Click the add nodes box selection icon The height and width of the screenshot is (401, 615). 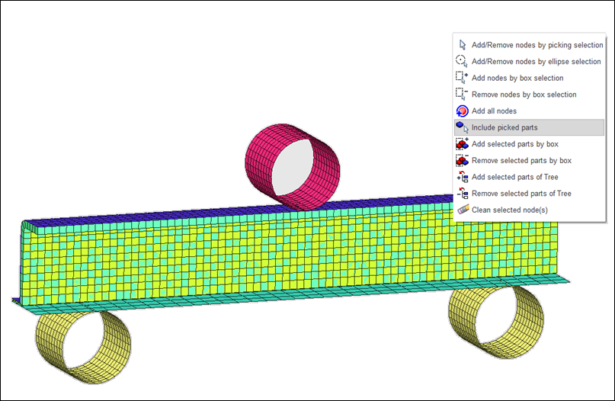tap(461, 78)
